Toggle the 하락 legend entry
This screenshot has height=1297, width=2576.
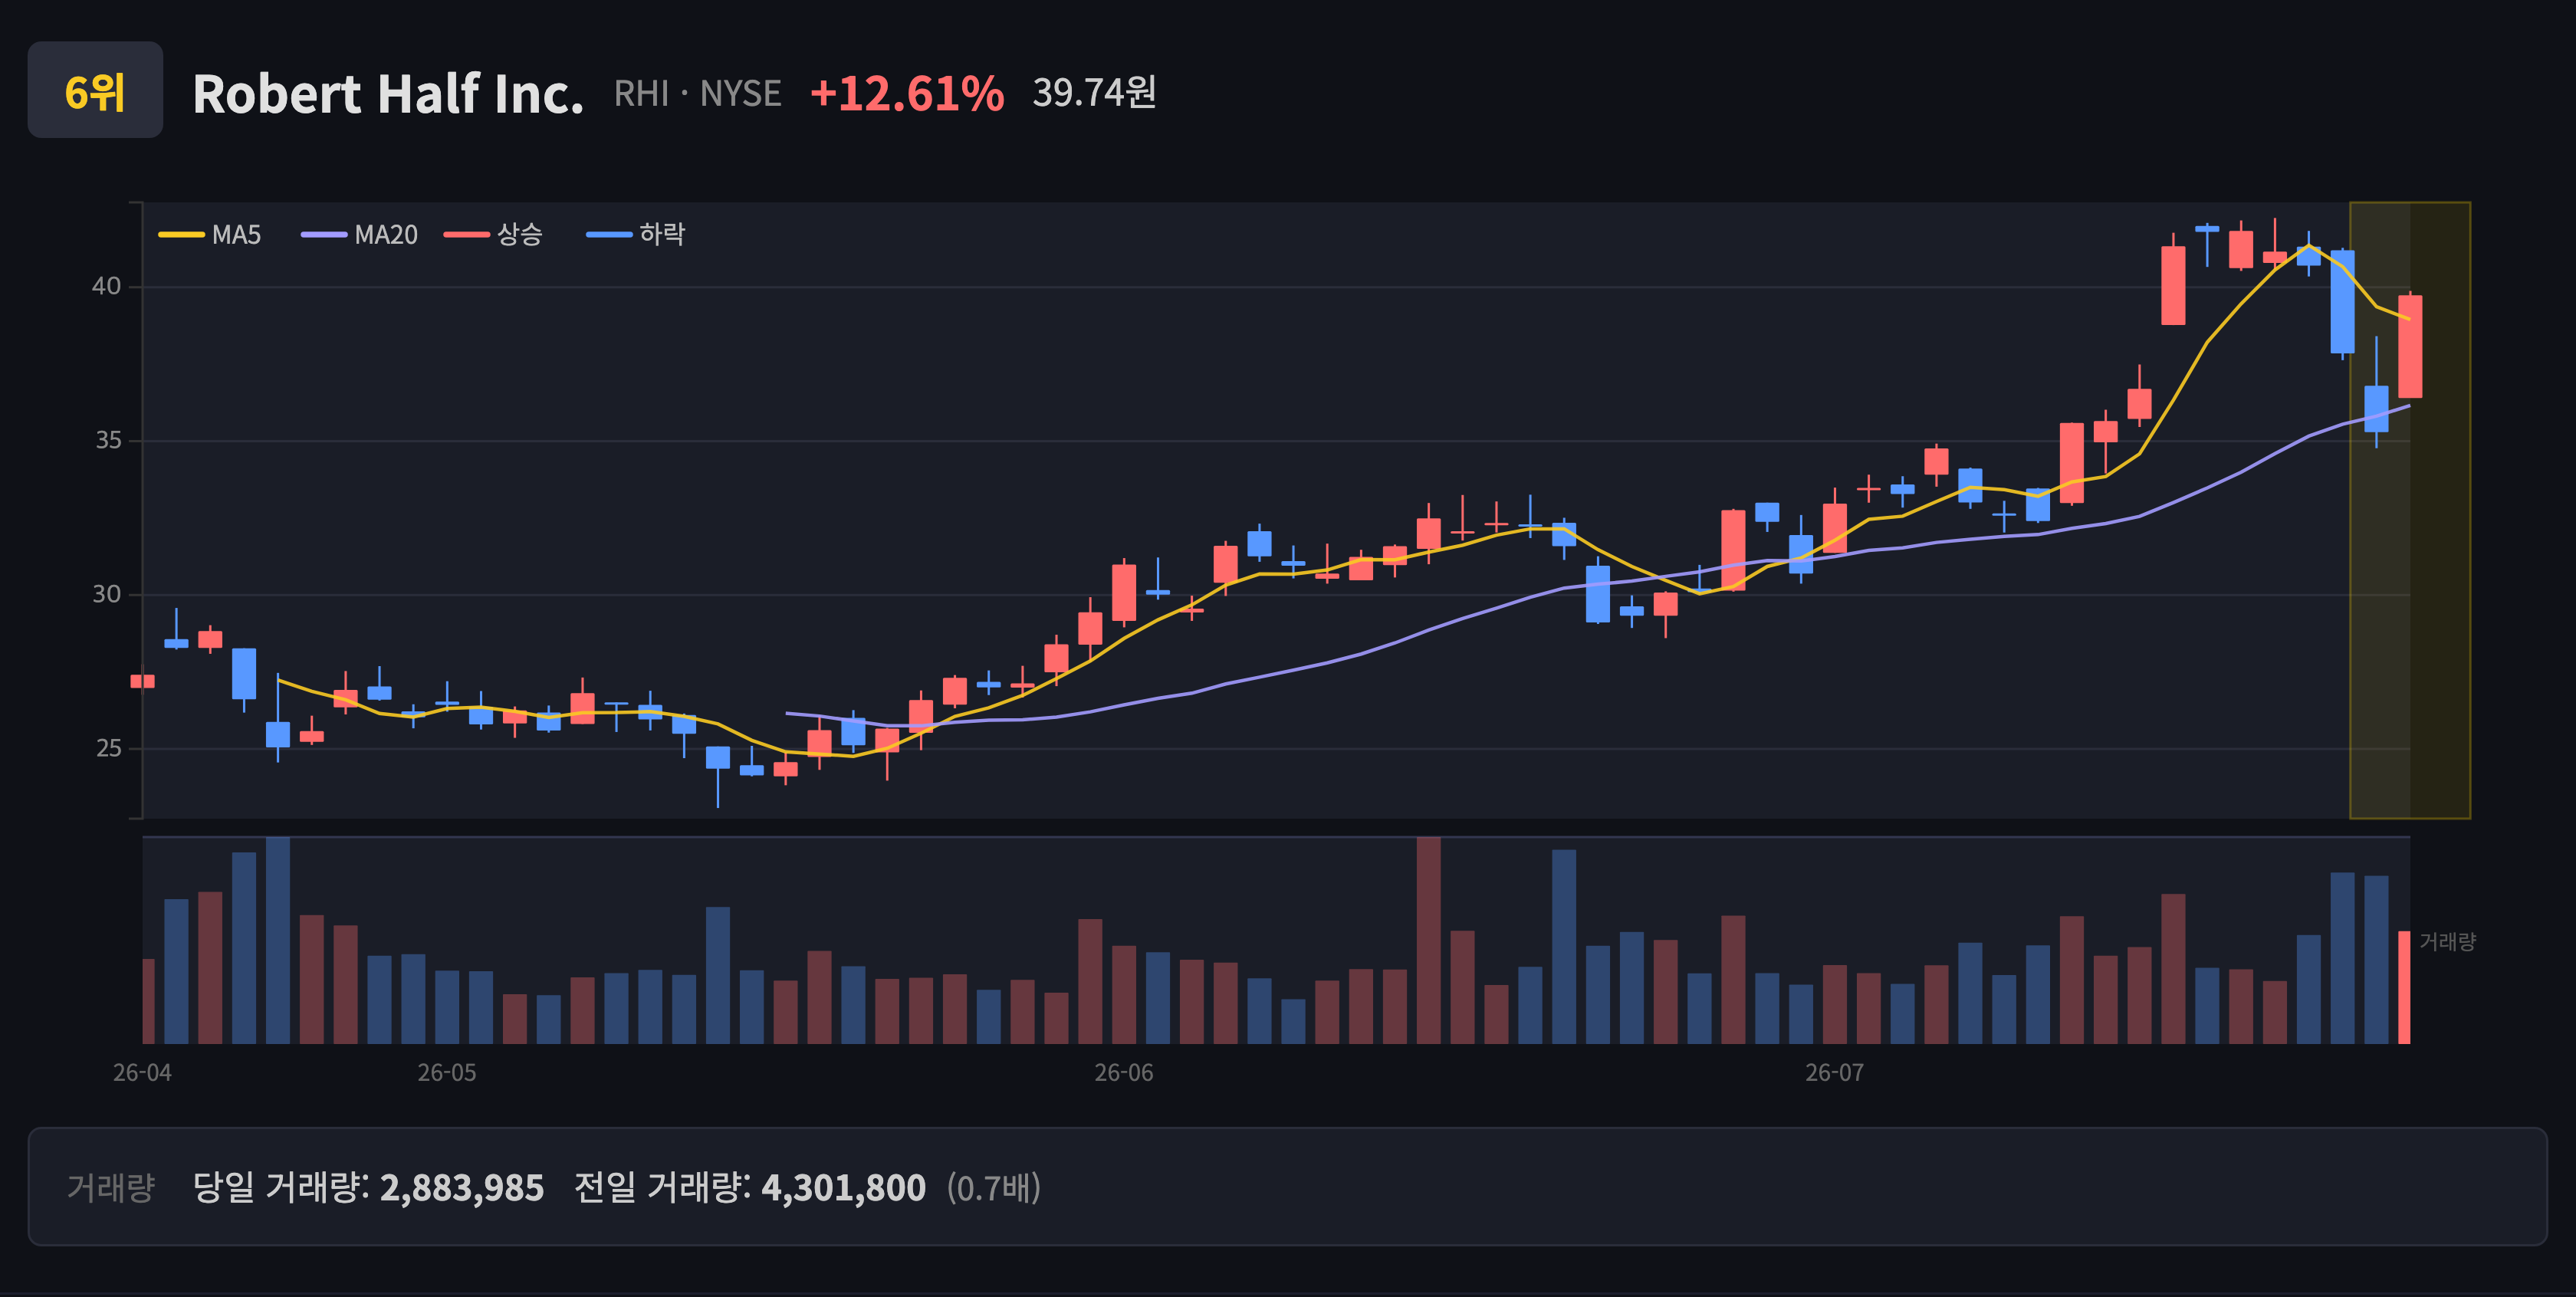point(636,235)
